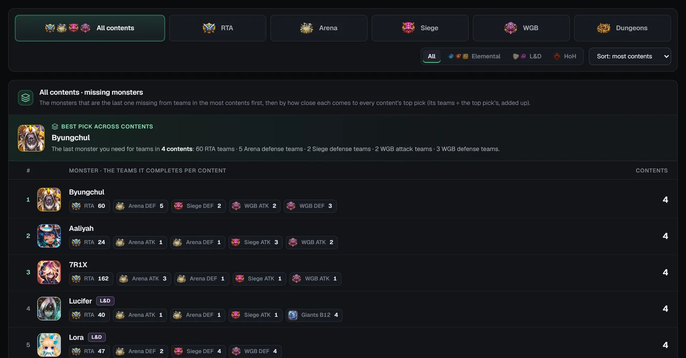
Task: Click Byungchul's WGB ATK 2 badge
Action: point(255,206)
